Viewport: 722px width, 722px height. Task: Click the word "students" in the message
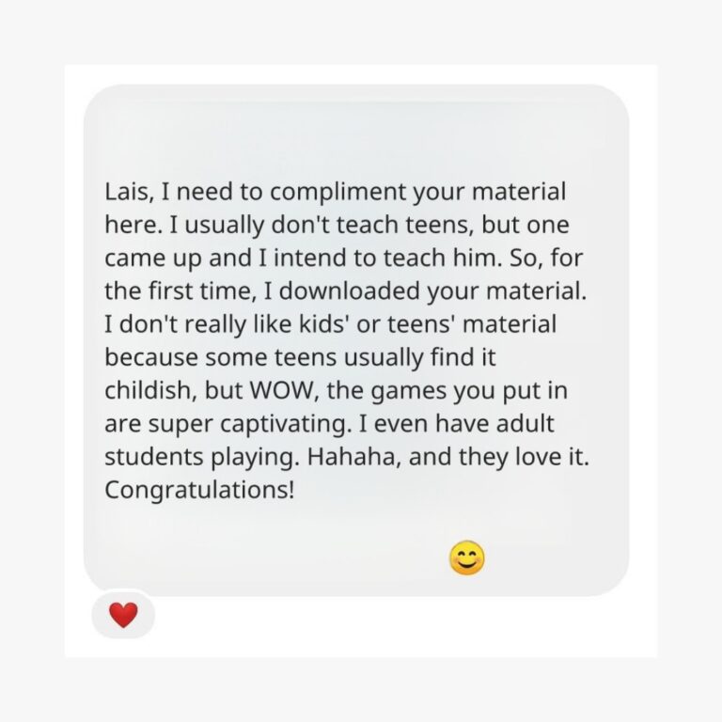[154, 457]
